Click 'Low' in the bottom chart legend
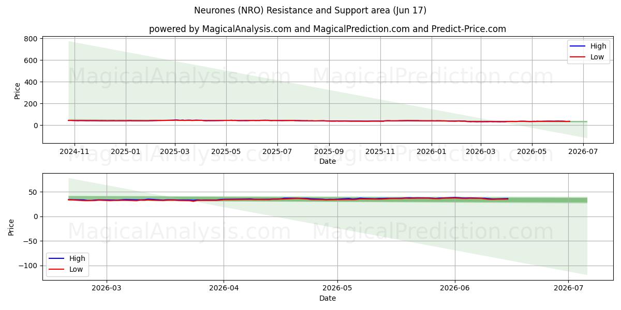Screen dimensions: 621x310 (76, 269)
